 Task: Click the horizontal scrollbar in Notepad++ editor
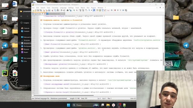click(x=64, y=95)
